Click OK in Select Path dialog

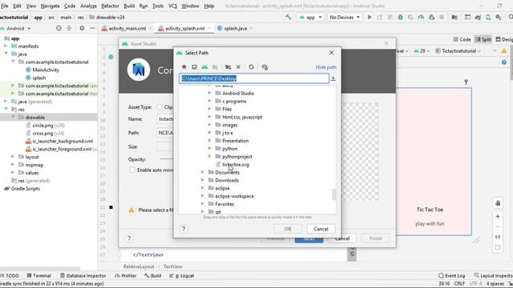click(x=288, y=229)
